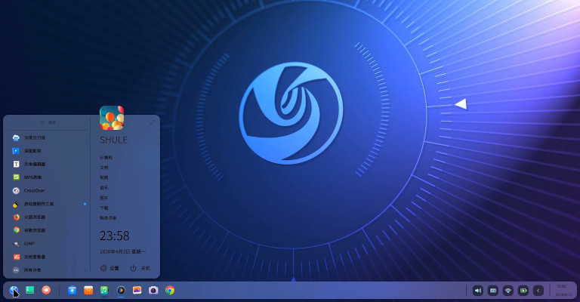The width and height of the screenshot is (580, 302).
Task: Open the Wi-Fi network tray icon
Action: pos(508,291)
